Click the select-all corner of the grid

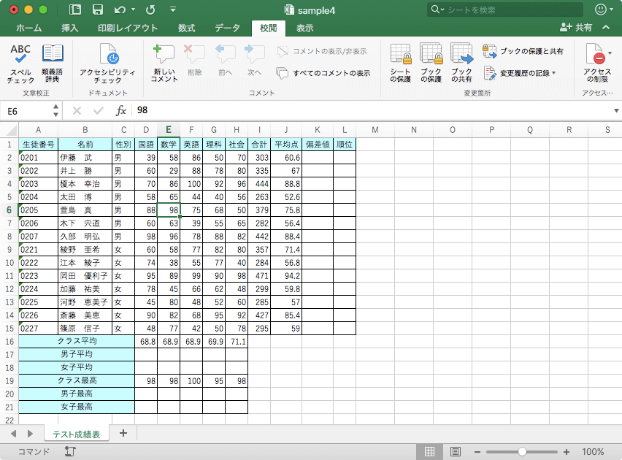(x=9, y=130)
